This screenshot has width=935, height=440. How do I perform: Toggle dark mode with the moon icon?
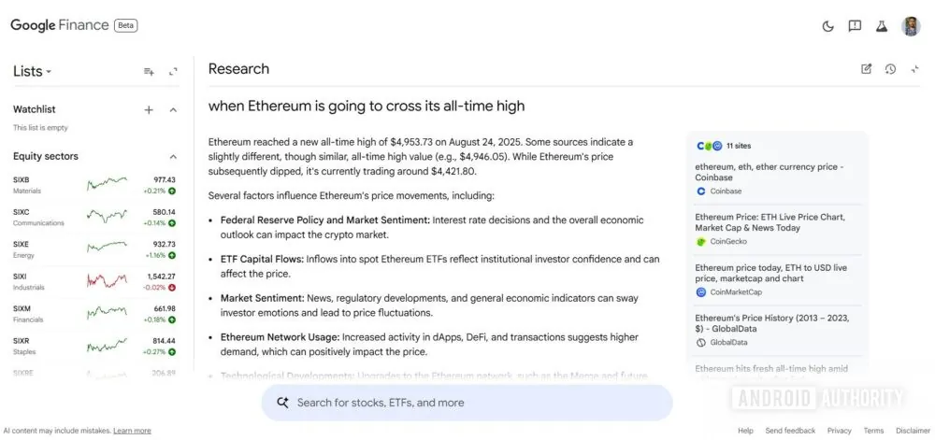(x=827, y=26)
